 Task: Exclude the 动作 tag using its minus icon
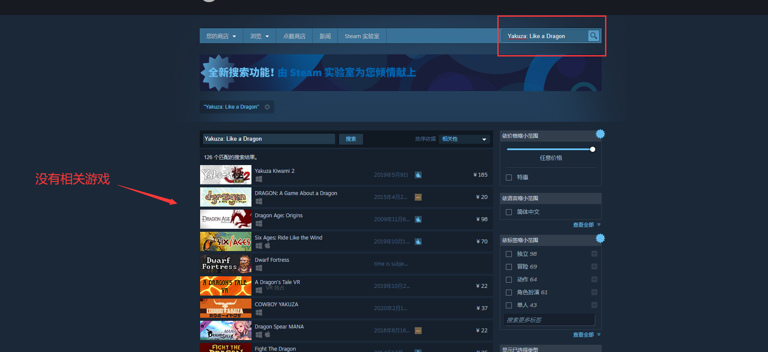594,279
